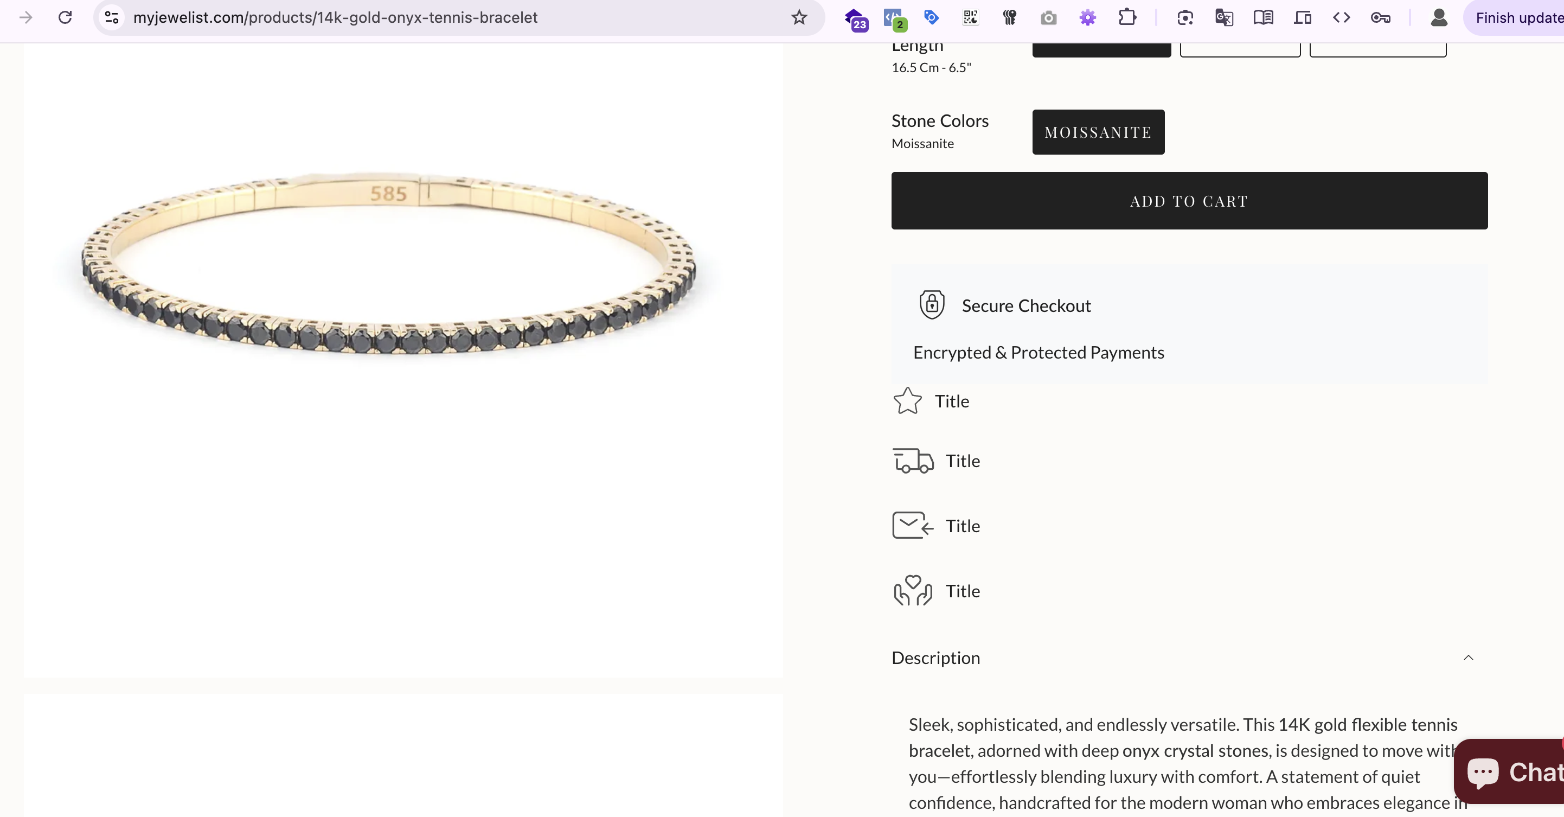Select the middle outlined Length option
The width and height of the screenshot is (1564, 817).
click(1239, 50)
